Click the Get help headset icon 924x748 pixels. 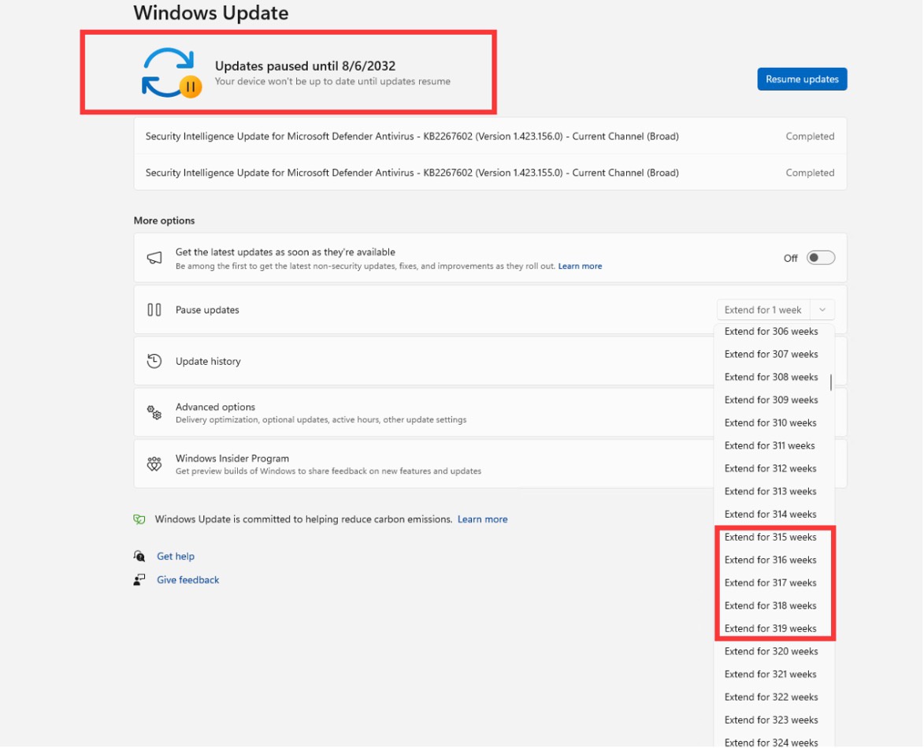(x=139, y=556)
